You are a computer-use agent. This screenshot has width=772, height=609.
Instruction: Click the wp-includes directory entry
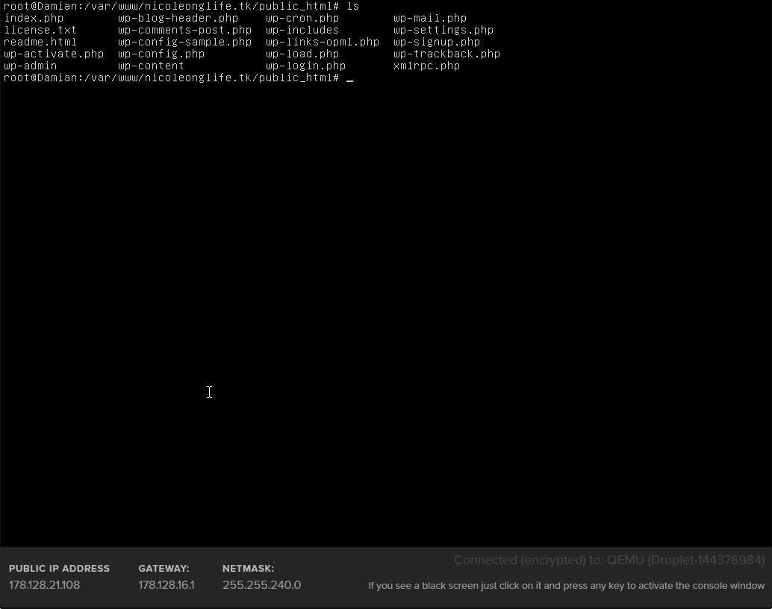click(302, 30)
